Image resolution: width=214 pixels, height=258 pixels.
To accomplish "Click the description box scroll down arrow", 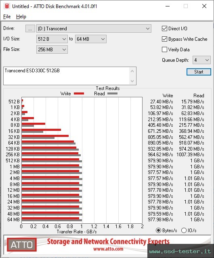I will [132, 81].
